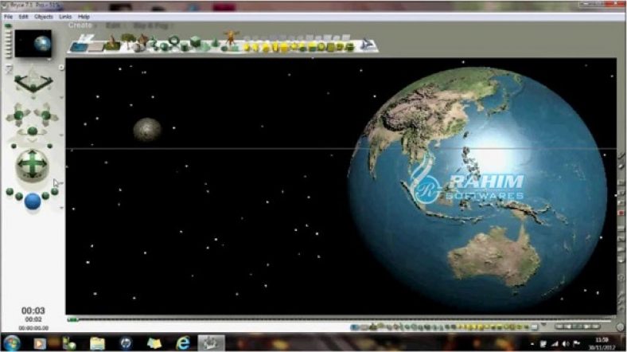The image size is (627, 352).
Task: Click the leftmost green render option sphere
Action: 10,192
